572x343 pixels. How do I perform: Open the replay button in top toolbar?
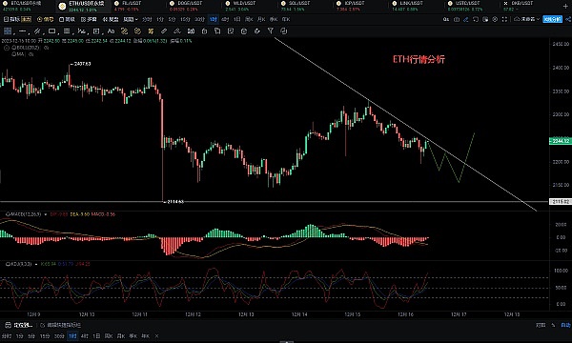pos(111,19)
